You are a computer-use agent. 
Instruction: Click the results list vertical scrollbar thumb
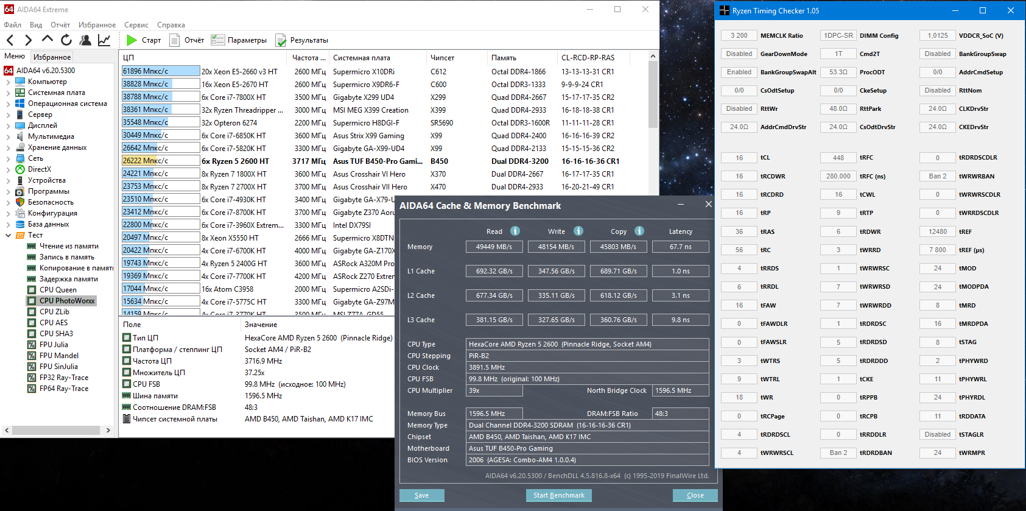(653, 94)
